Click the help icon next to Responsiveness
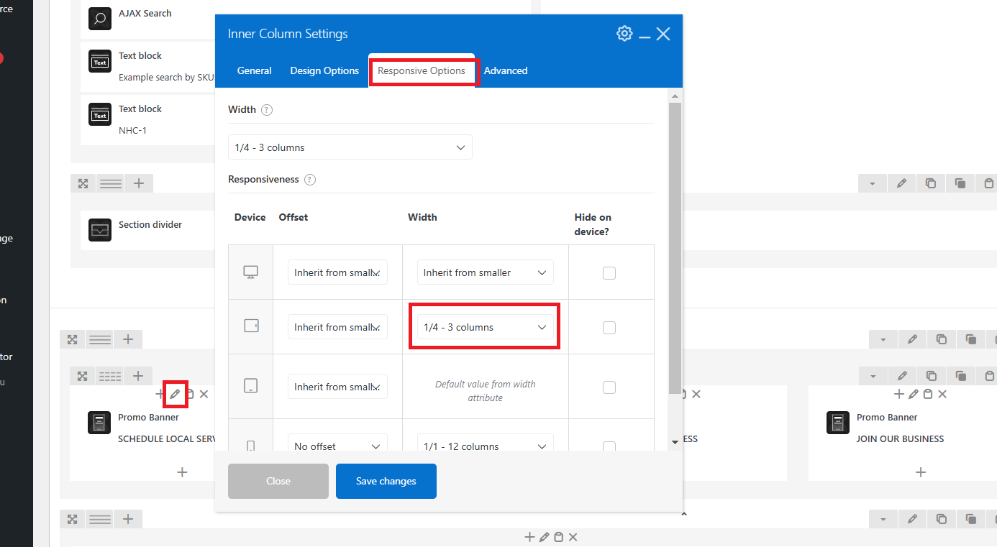The image size is (997, 547). [310, 180]
